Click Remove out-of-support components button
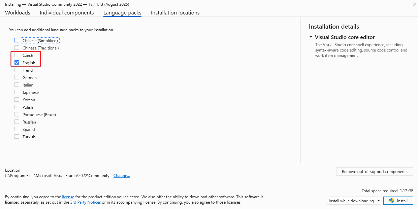Image resolution: width=418 pixels, height=209 pixels. 375,172
